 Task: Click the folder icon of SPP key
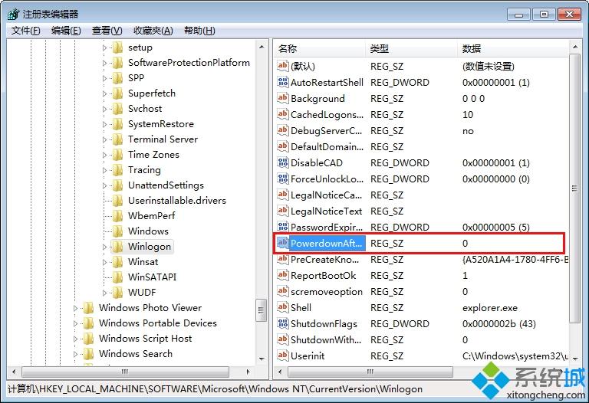pos(117,78)
